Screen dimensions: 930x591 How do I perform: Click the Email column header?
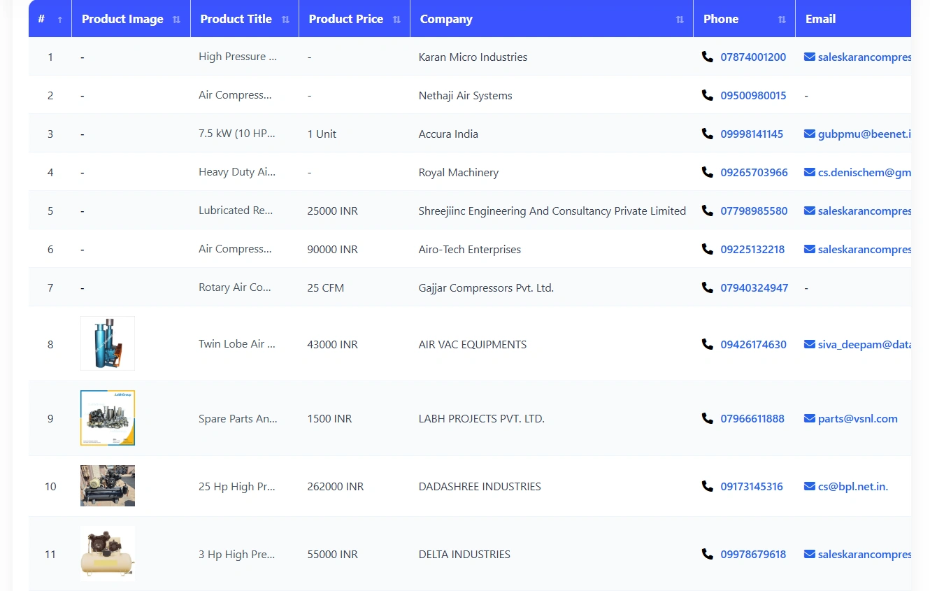click(820, 19)
